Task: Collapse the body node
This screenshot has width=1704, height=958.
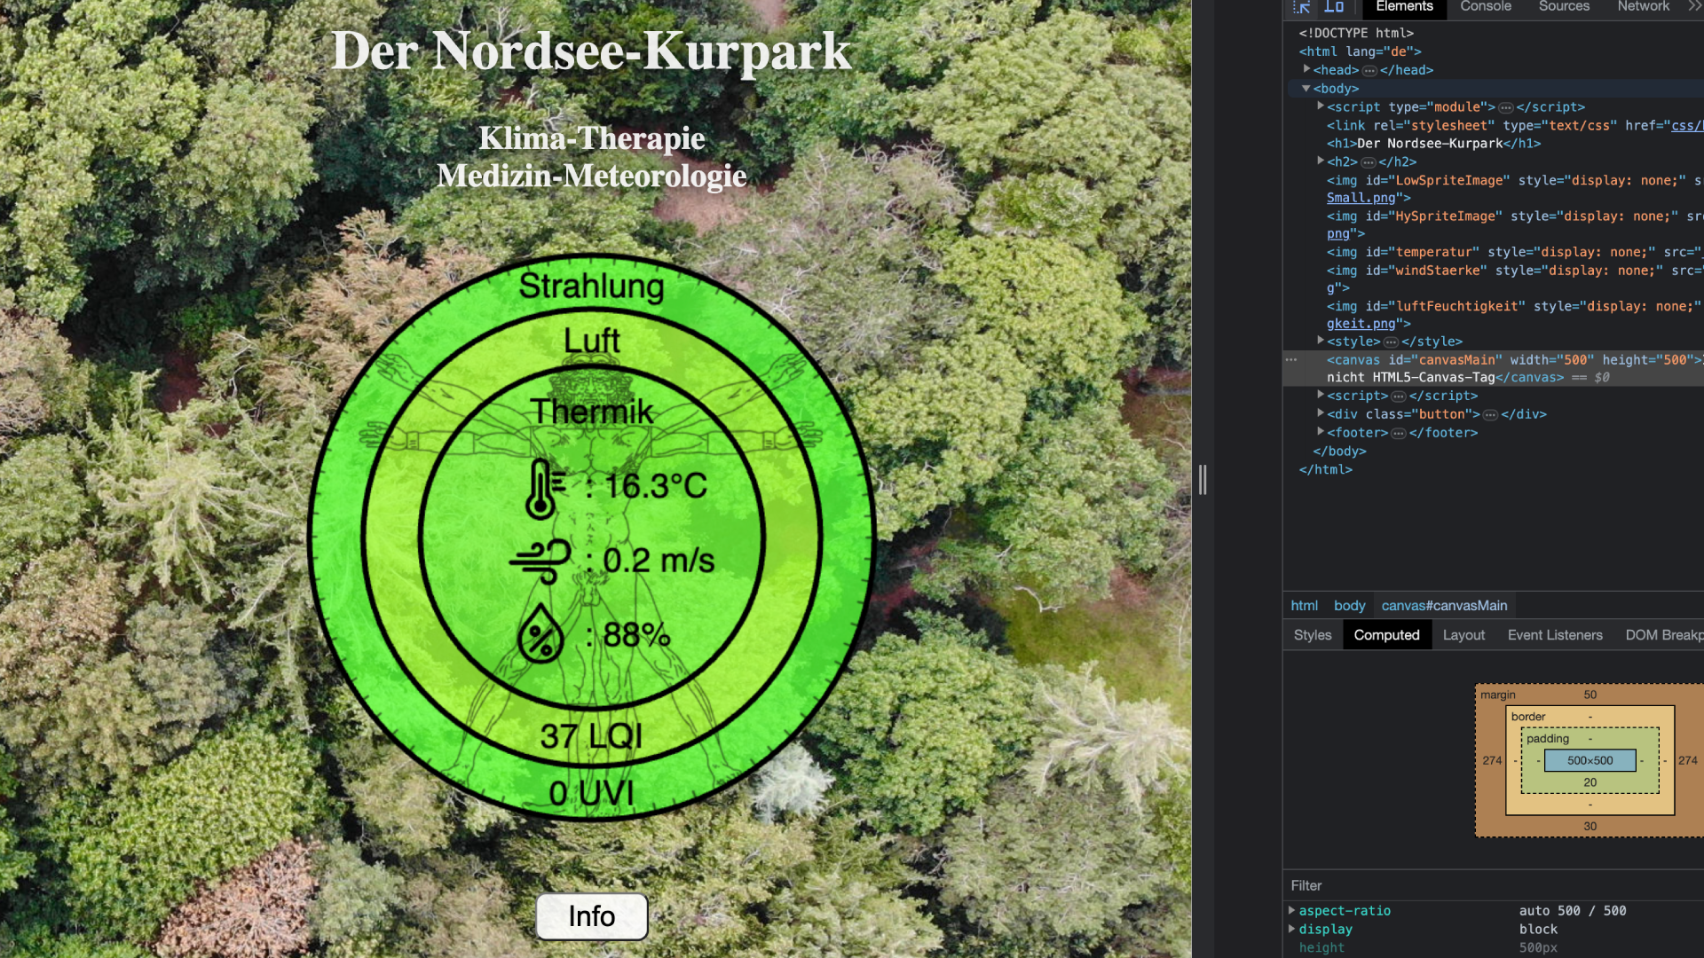Action: tap(1306, 88)
